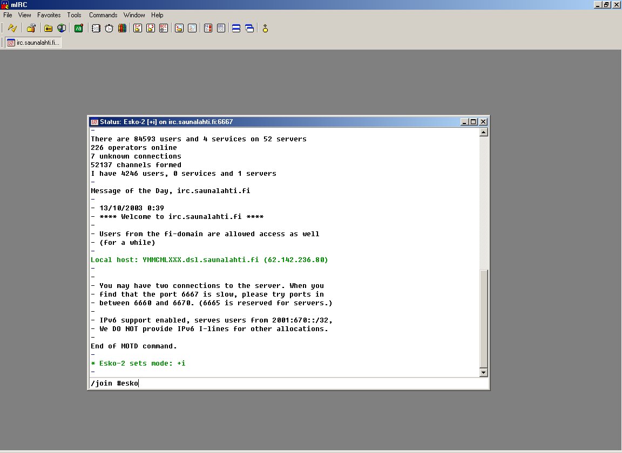
Task: Minimize the main mIRC window
Action: (x=598, y=5)
